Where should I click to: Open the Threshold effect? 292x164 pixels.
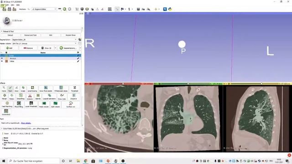(x=74, y=89)
